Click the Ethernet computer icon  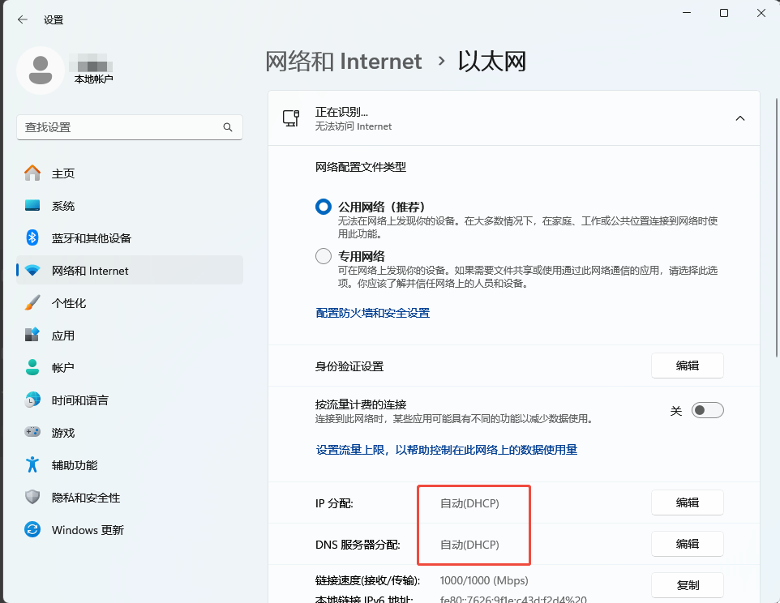point(291,118)
